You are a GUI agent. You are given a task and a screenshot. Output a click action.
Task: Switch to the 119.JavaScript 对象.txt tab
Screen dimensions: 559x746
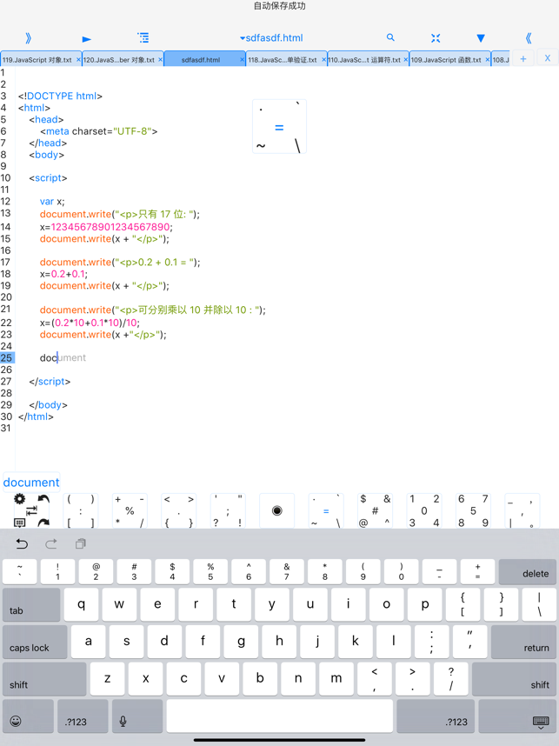coord(37,60)
